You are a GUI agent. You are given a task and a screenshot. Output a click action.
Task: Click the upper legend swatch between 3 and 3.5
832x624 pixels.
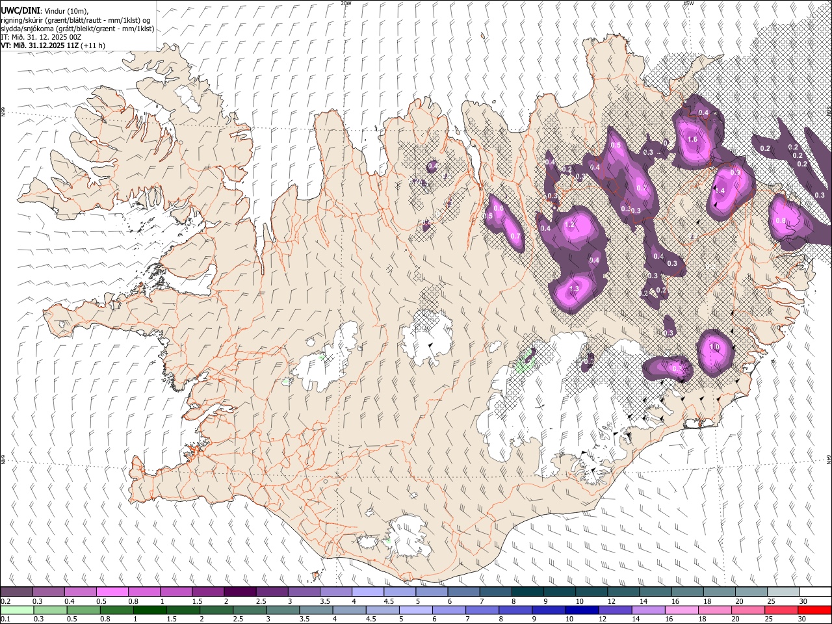304,592
